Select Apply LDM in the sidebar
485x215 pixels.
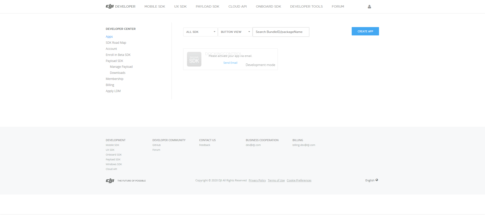coord(113,91)
